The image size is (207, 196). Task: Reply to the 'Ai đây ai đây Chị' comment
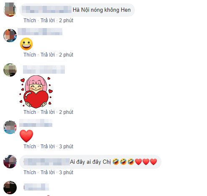48,173
